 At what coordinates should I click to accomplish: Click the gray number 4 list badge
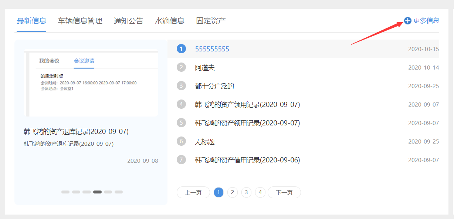(x=181, y=104)
